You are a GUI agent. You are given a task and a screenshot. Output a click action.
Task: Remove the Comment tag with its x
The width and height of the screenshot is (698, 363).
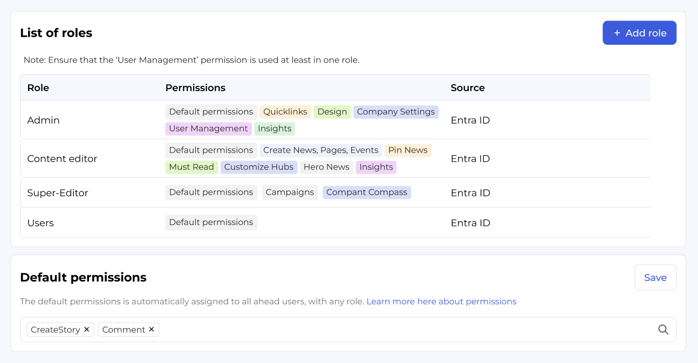(151, 329)
